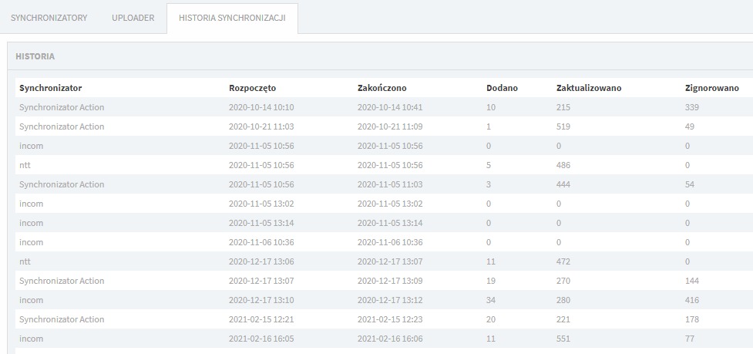The image size is (753, 354).
Task: Click end time 2020-11-06 10:36
Action: (390, 242)
